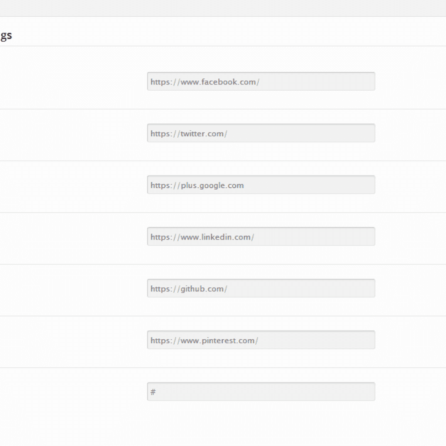Click inside the linkedin.com address box
The height and width of the screenshot is (446, 446).
coord(261,237)
